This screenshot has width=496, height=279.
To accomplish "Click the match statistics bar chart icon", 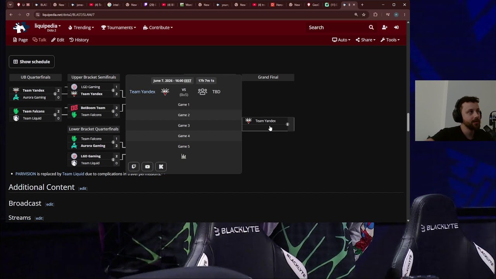I will [x=184, y=157].
